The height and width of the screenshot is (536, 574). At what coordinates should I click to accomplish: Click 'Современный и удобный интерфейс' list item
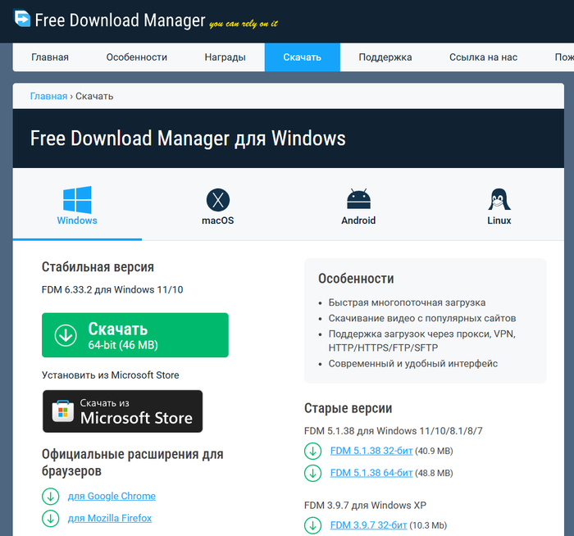click(x=413, y=364)
